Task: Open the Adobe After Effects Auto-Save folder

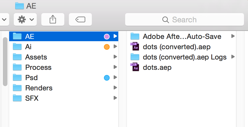Action: pyautogui.click(x=182, y=36)
